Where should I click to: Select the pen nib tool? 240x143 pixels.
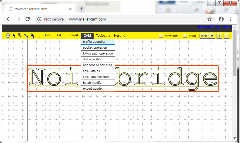tap(32, 35)
